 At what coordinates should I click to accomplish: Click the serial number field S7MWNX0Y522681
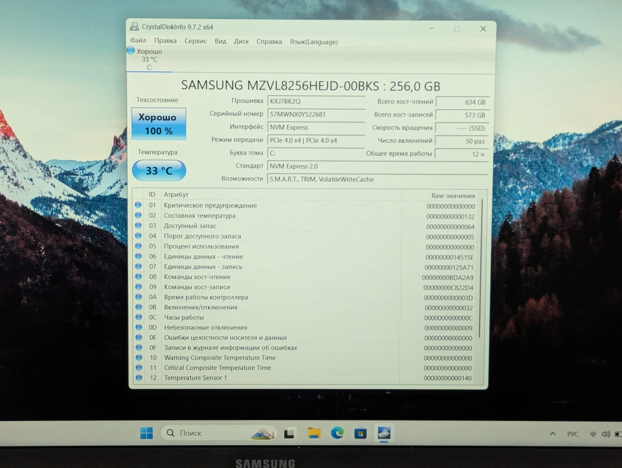(x=316, y=114)
